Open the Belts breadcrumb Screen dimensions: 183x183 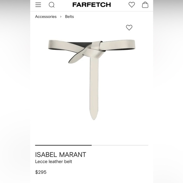click(69, 17)
